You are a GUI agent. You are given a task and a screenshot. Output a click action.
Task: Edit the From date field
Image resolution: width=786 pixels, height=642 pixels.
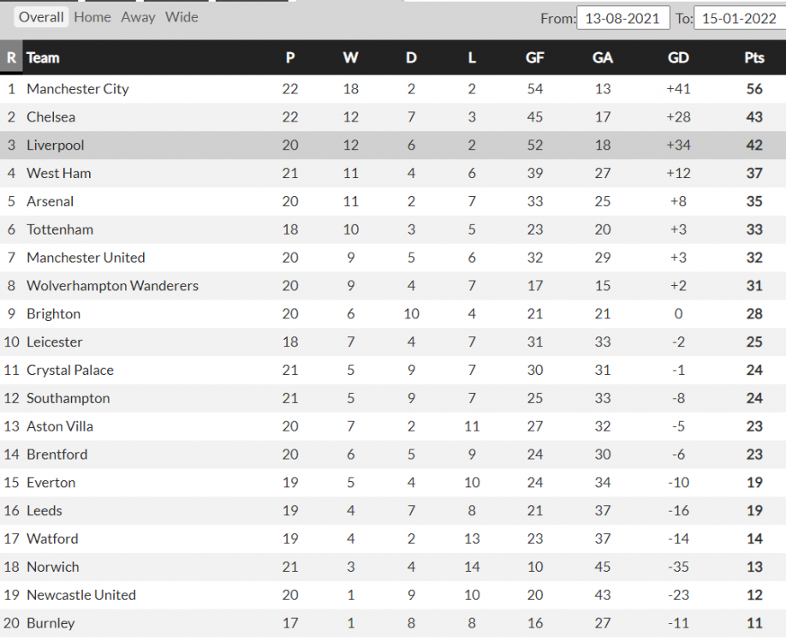tap(623, 18)
